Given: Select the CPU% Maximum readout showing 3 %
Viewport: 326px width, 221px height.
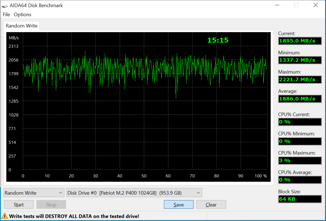Looking at the screenshot, I should tap(300, 160).
